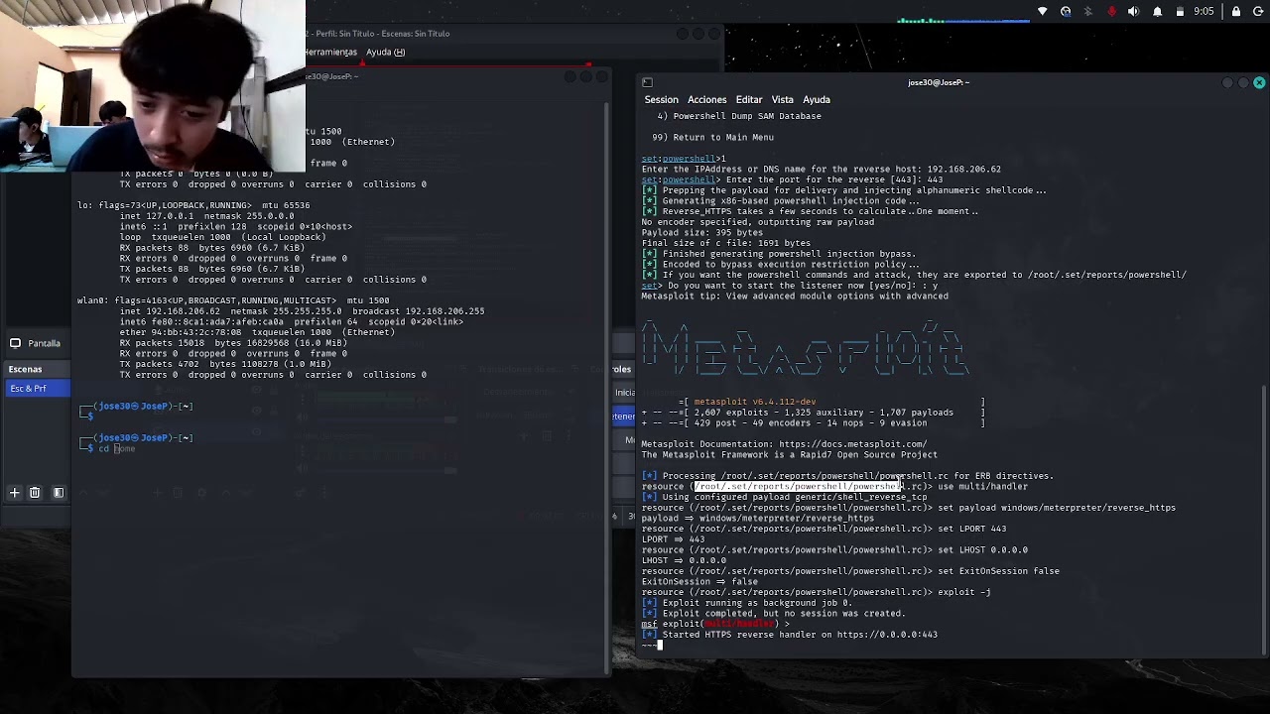Click 'wlan0: flags=4163' interface line

tap(233, 300)
